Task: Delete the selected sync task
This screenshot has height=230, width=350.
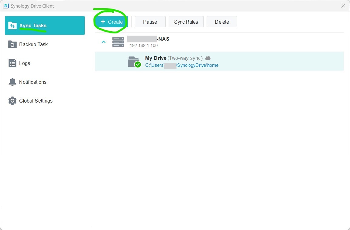Action: click(222, 22)
